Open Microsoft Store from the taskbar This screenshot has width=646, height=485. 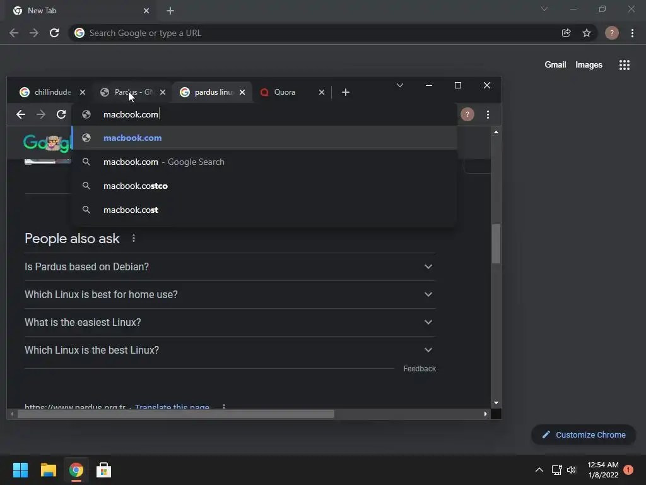point(103,470)
